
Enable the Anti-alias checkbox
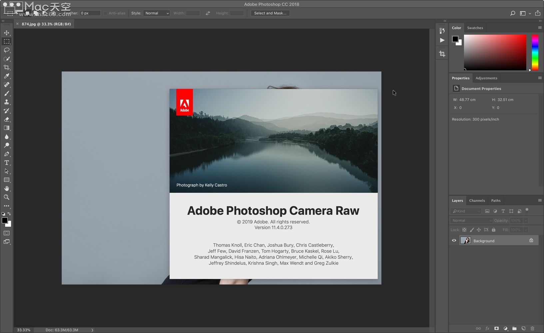[x=106, y=13]
